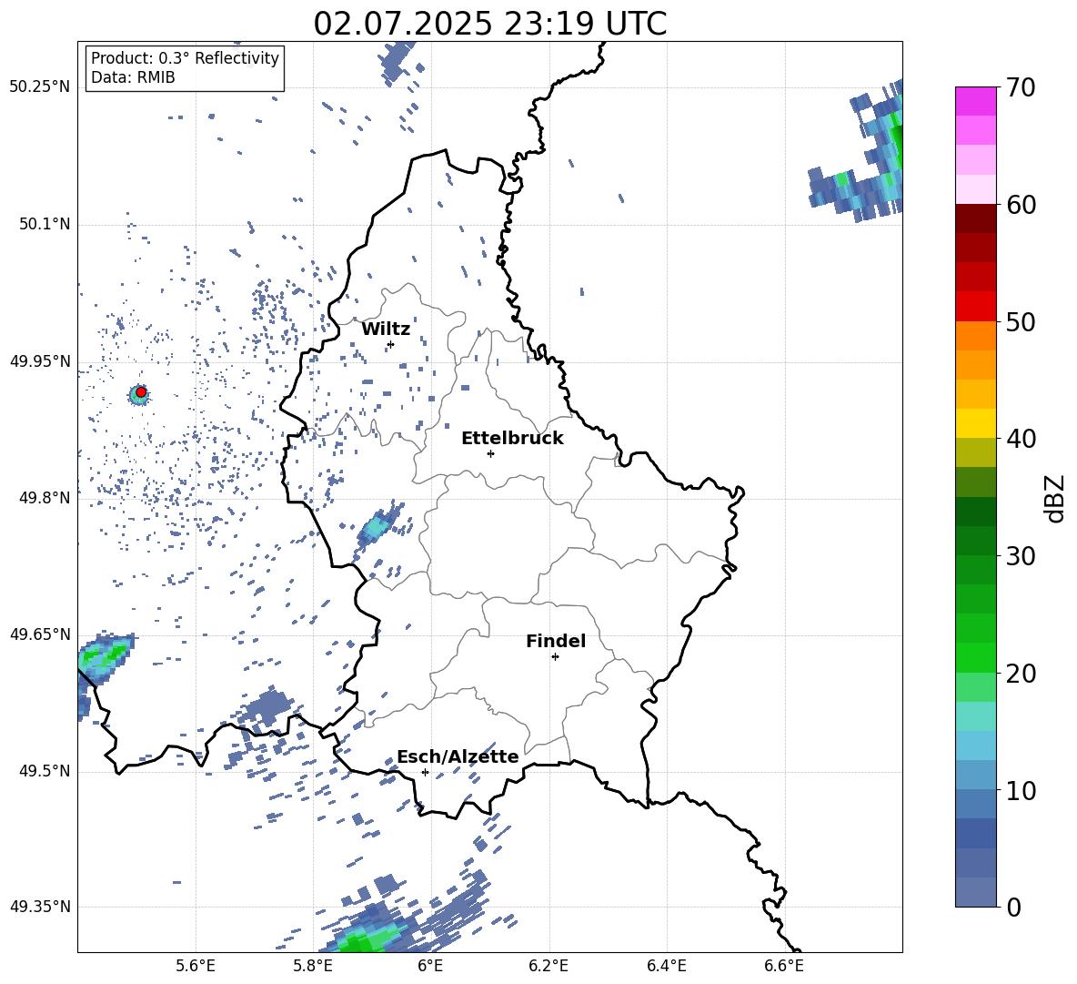
Task: Click the 49.5°N latitude label
Action: tap(44, 771)
